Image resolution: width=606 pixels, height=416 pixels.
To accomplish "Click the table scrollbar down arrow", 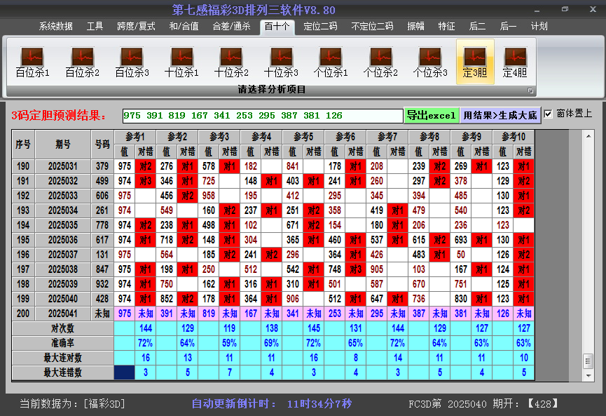I will pos(588,375).
